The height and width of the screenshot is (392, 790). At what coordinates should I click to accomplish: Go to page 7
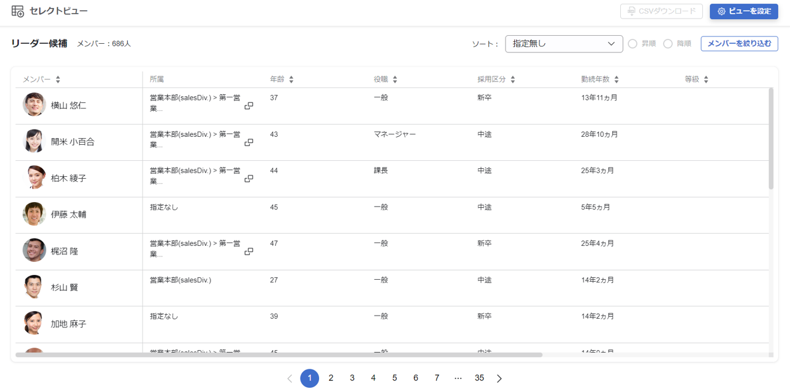(x=437, y=378)
